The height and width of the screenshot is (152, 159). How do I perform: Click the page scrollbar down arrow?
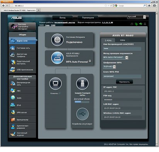[157, 145]
